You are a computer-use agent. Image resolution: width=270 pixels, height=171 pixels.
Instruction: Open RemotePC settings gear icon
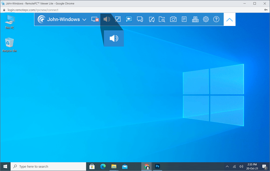point(206,19)
